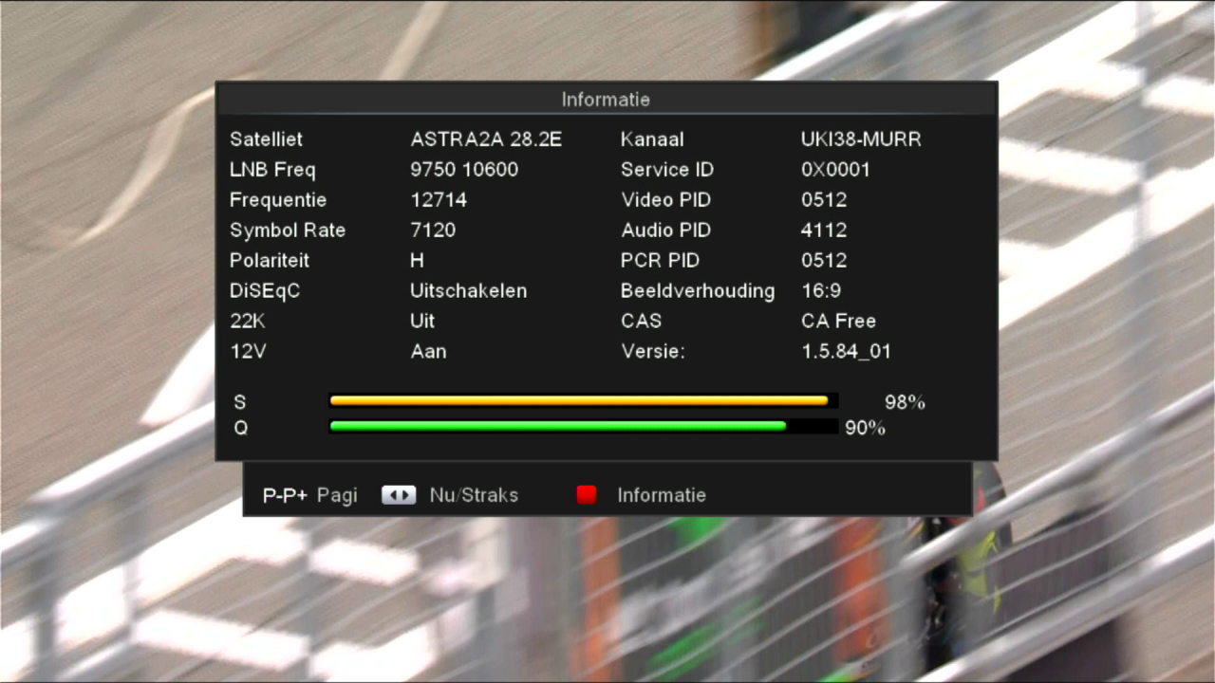Select the value 9750 10600
Viewport: 1215px width, 683px height.
tap(464, 170)
